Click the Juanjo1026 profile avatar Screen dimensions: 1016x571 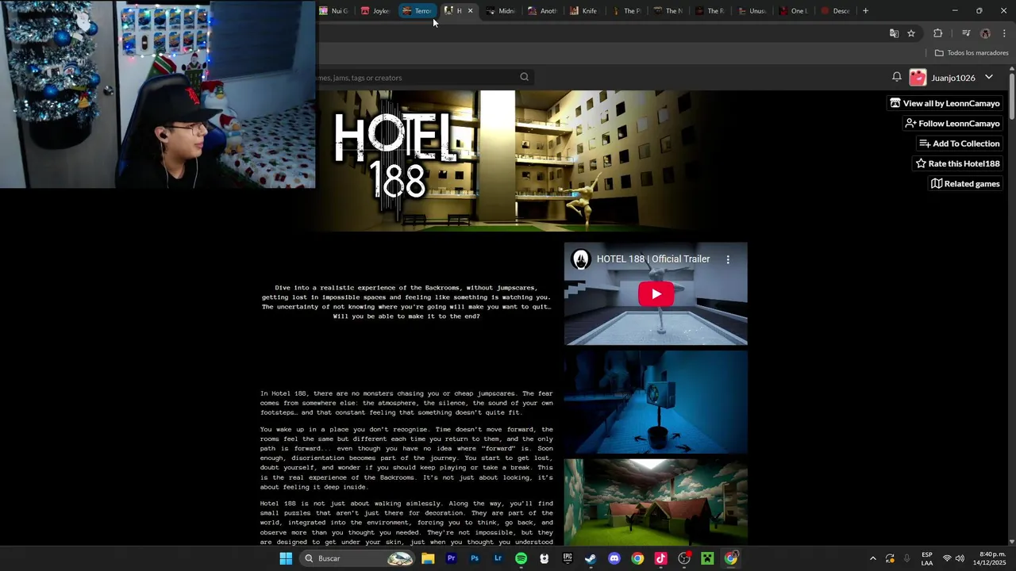pyautogui.click(x=918, y=78)
